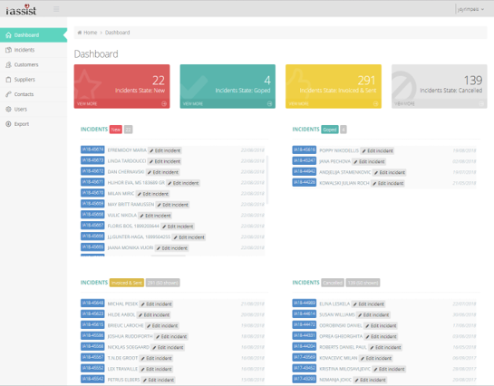This screenshot has height=386, width=494.
Task: Open incident IA18-45673 badge link
Action: (92, 160)
